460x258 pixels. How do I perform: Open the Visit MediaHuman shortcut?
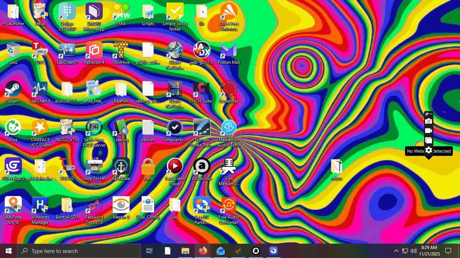click(229, 172)
